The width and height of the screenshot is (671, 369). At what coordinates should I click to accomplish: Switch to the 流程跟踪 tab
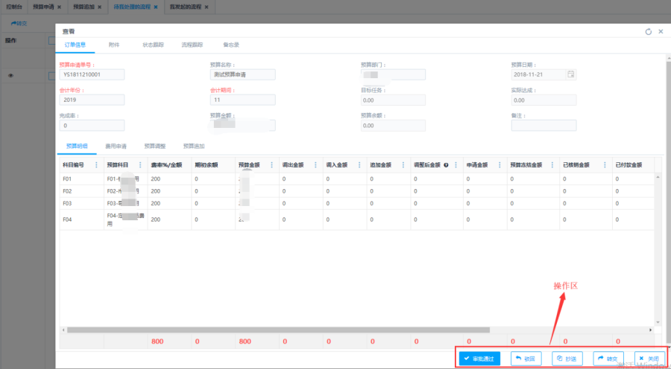(192, 45)
